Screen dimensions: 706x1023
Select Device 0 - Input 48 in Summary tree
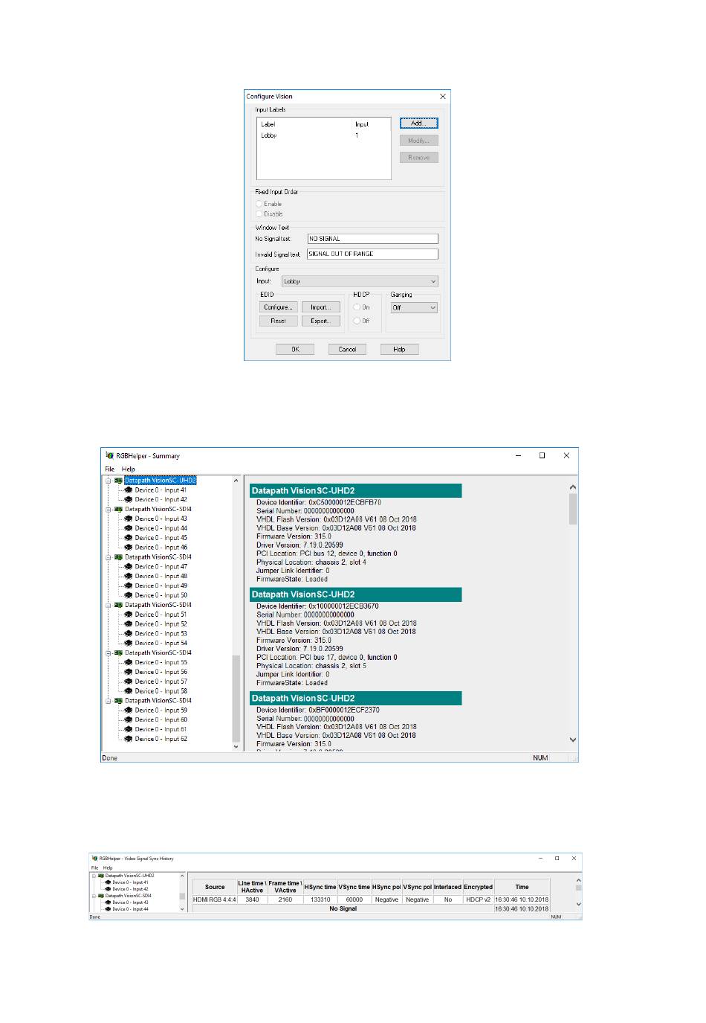161,577
